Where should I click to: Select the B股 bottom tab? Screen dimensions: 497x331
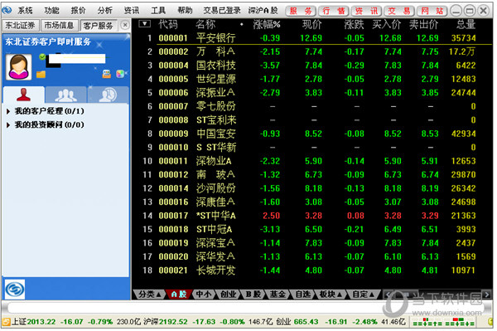(253, 294)
